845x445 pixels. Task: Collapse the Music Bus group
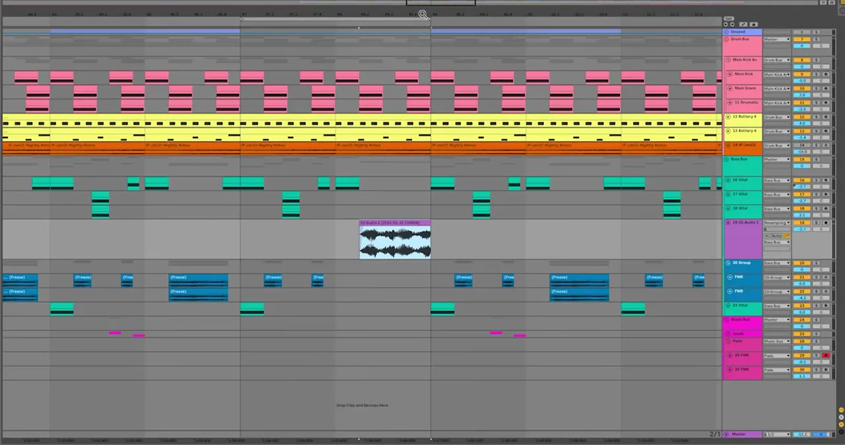(x=726, y=320)
